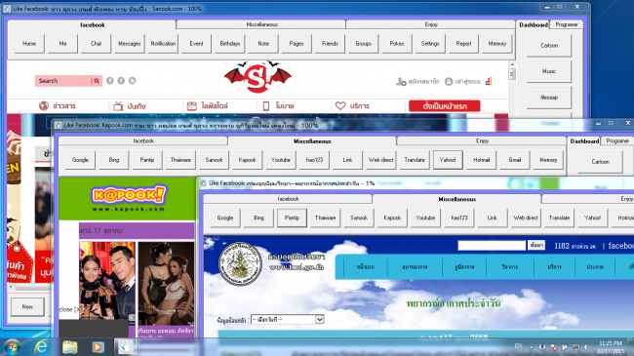Click the Music button in dashboard

click(549, 71)
